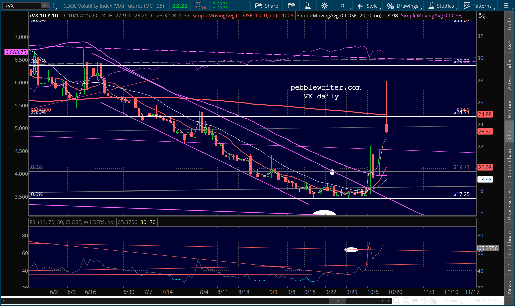This screenshot has width=515, height=306.
Task: Click the zoom out magnifier icon
Action: click(x=397, y=301)
